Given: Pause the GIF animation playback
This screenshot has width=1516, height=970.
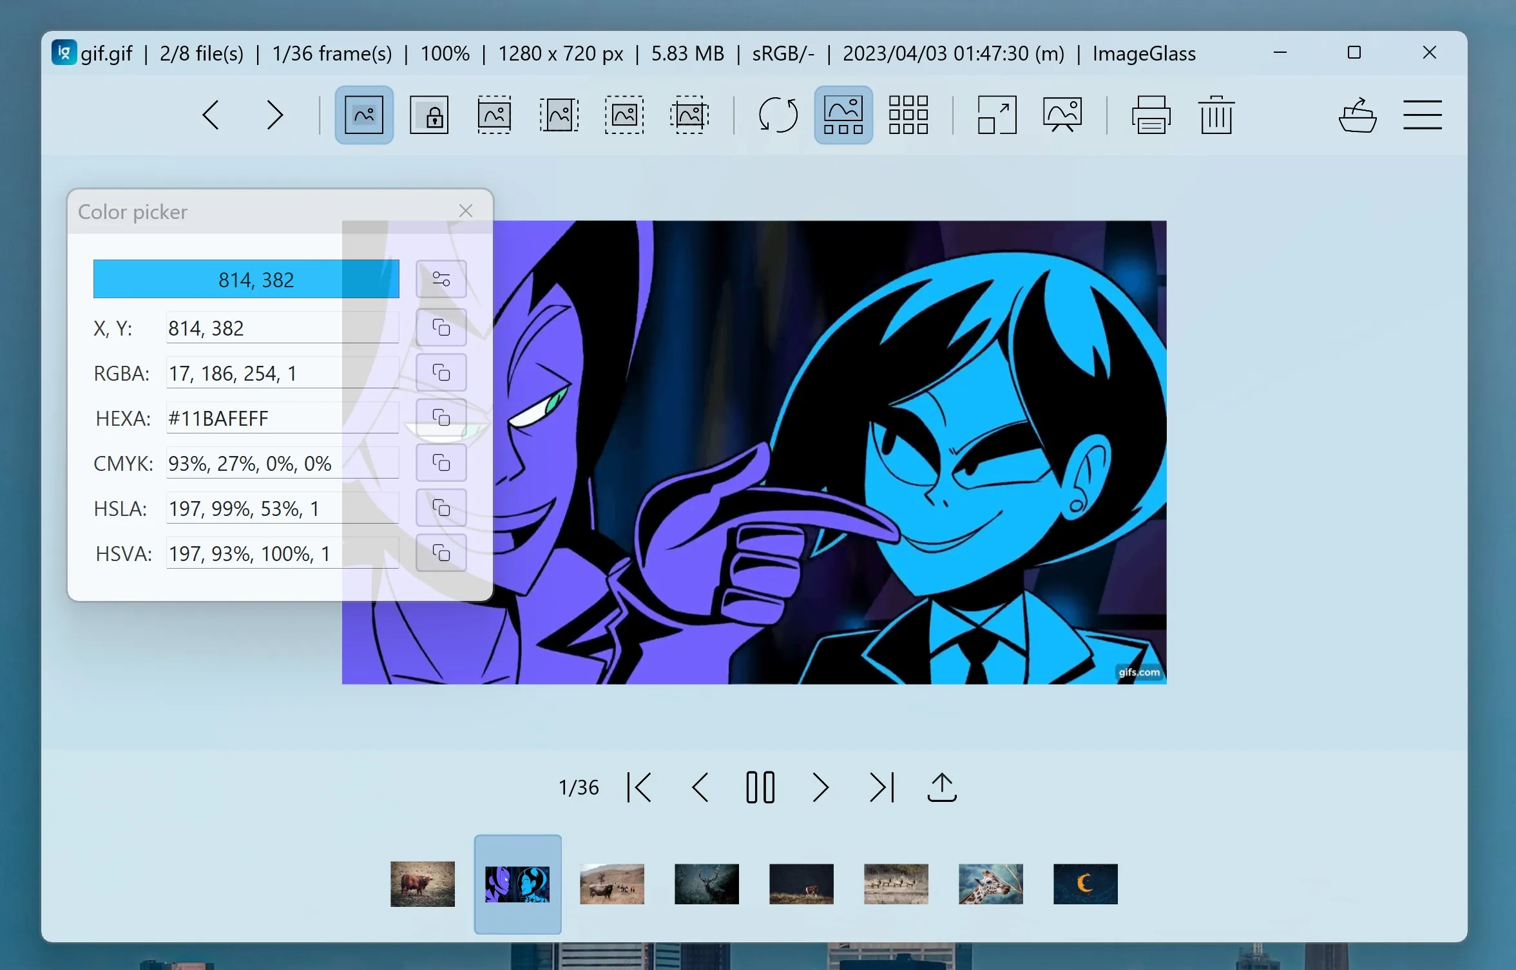Looking at the screenshot, I should [760, 787].
